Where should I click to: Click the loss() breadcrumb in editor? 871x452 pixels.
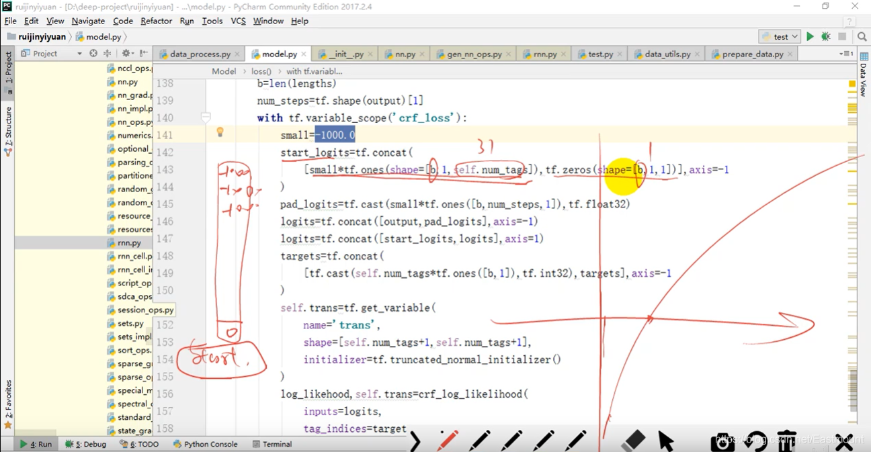261,71
